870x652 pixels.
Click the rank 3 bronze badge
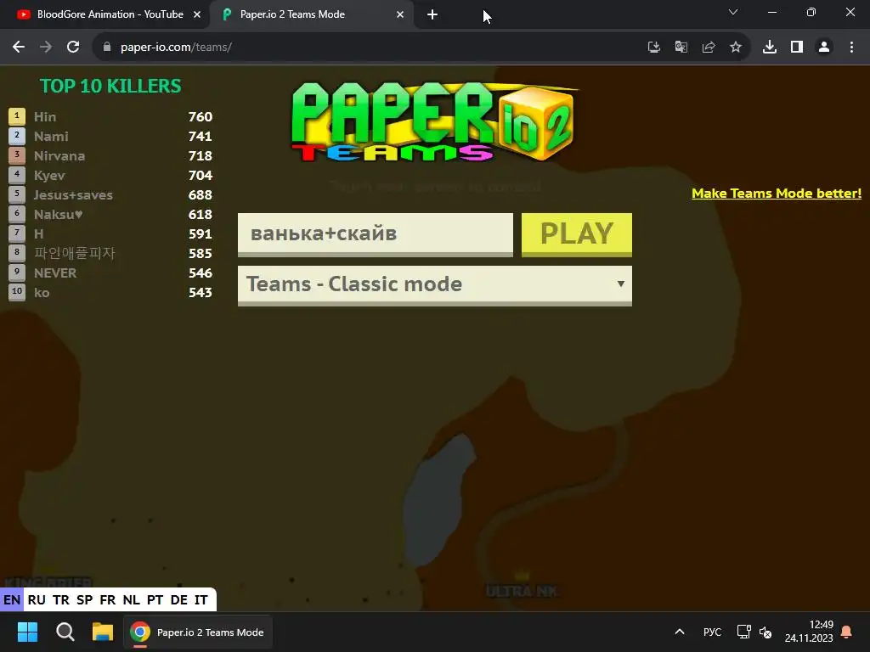[x=17, y=155]
